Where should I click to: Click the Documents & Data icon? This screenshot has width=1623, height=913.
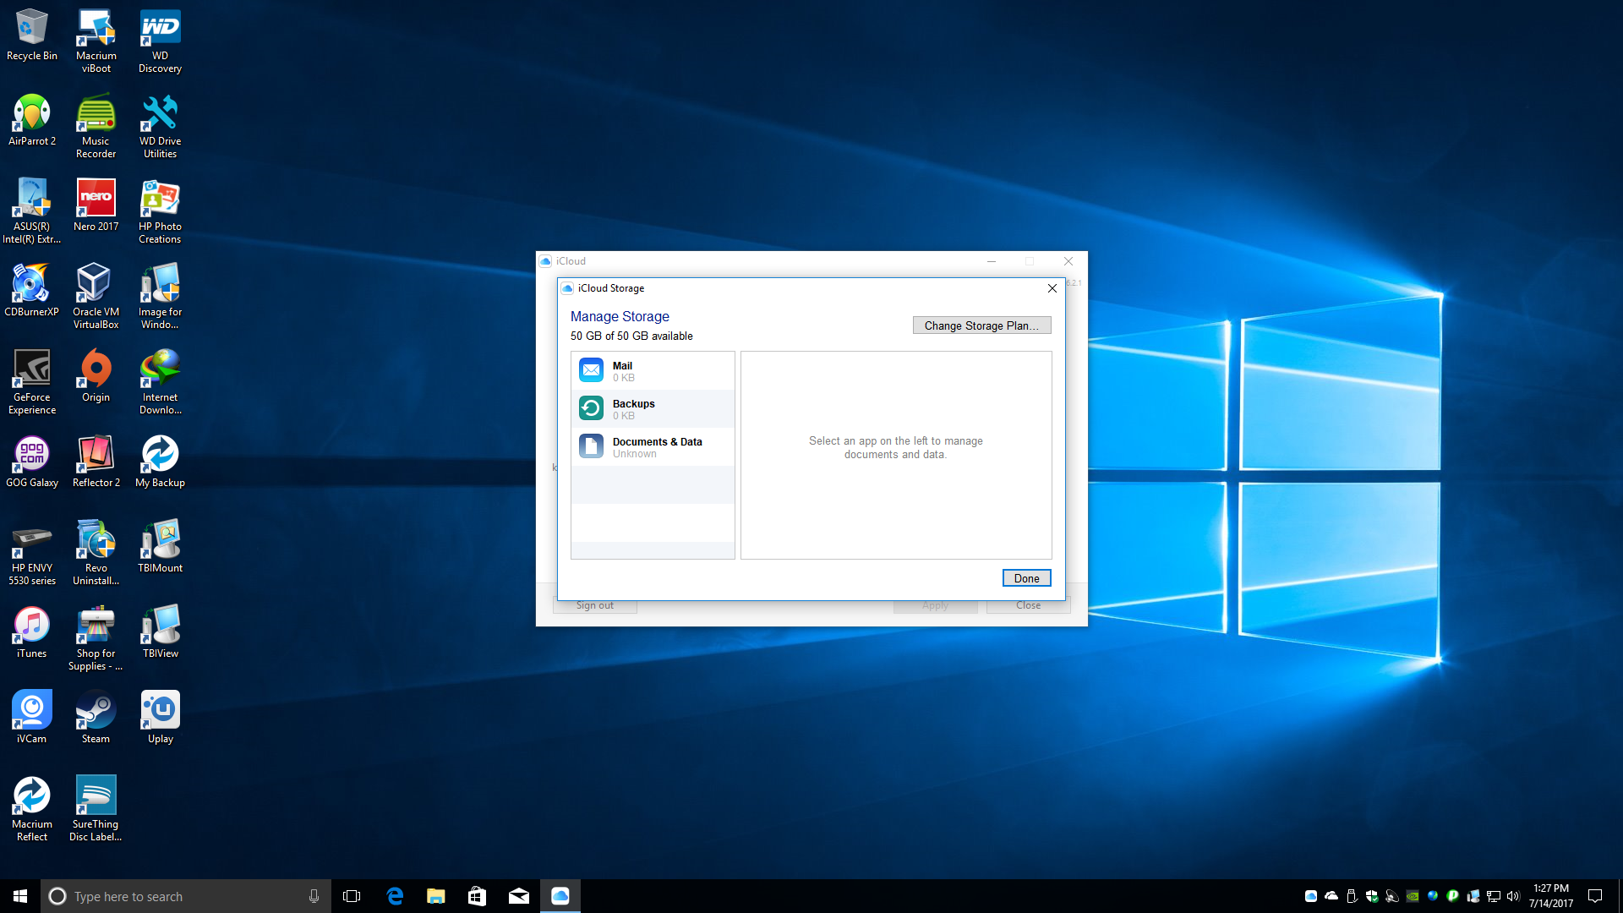pos(591,446)
